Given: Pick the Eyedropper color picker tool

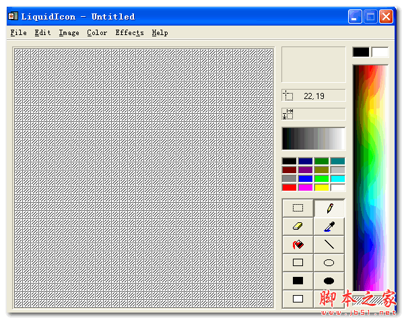Looking at the screenshot, I should pyautogui.click(x=329, y=226).
